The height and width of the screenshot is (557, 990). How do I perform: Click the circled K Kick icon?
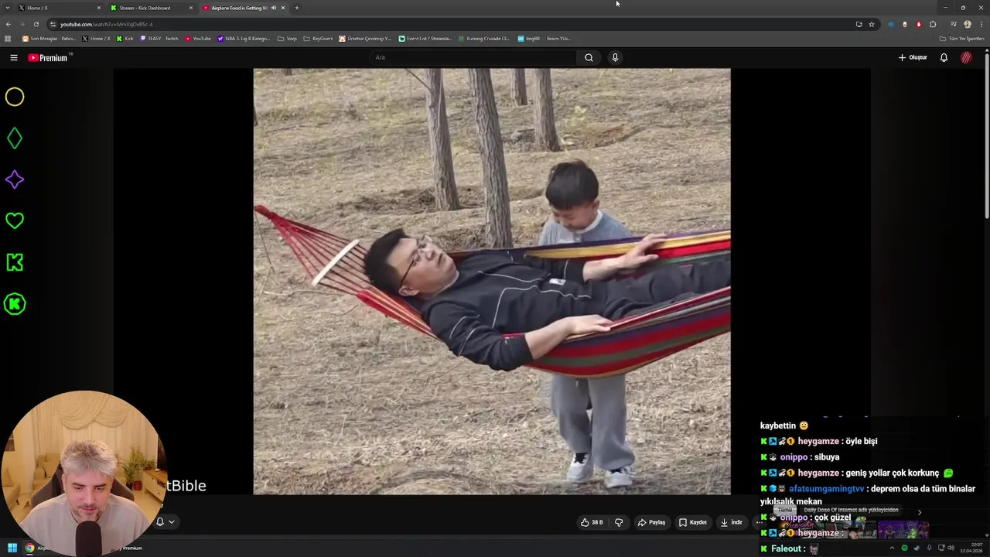coord(15,304)
